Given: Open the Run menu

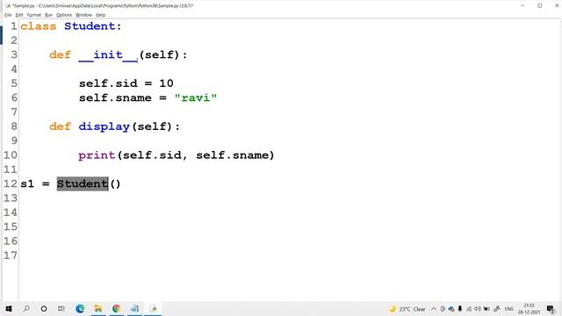Looking at the screenshot, I should [x=49, y=15].
